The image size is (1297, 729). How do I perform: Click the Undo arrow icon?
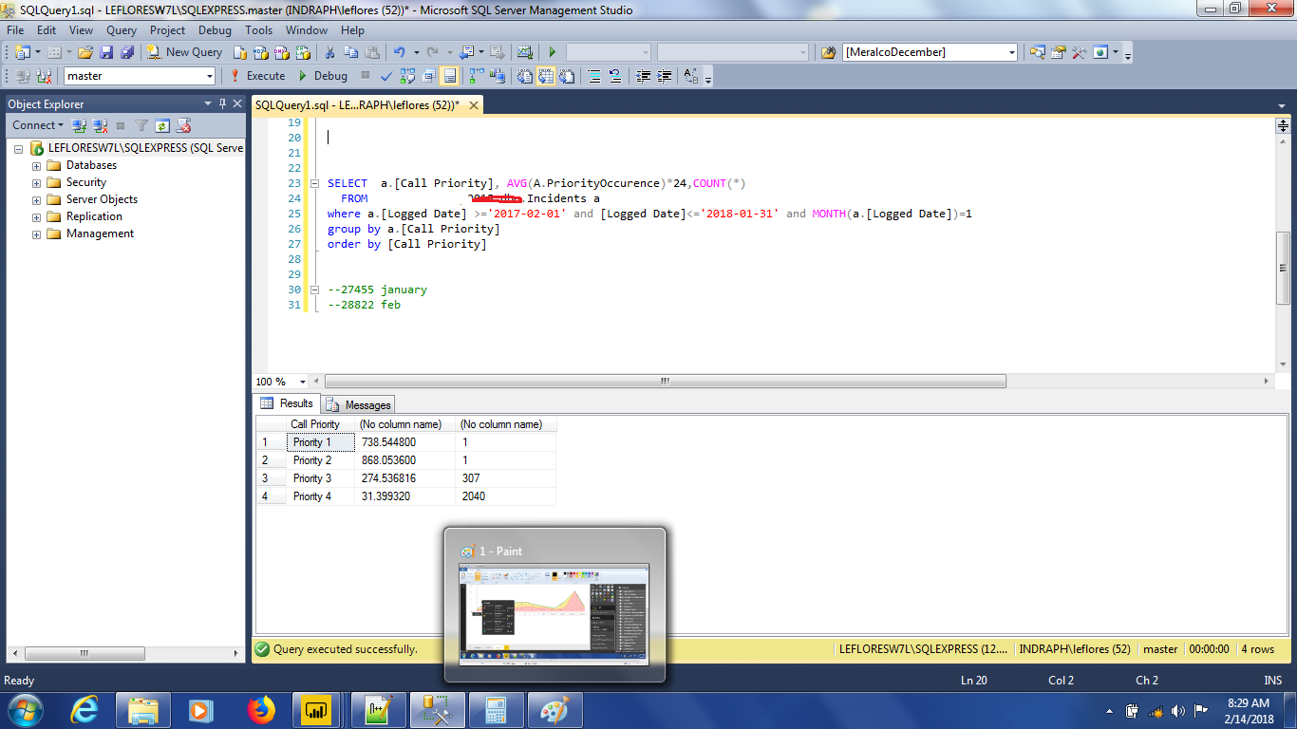click(399, 52)
